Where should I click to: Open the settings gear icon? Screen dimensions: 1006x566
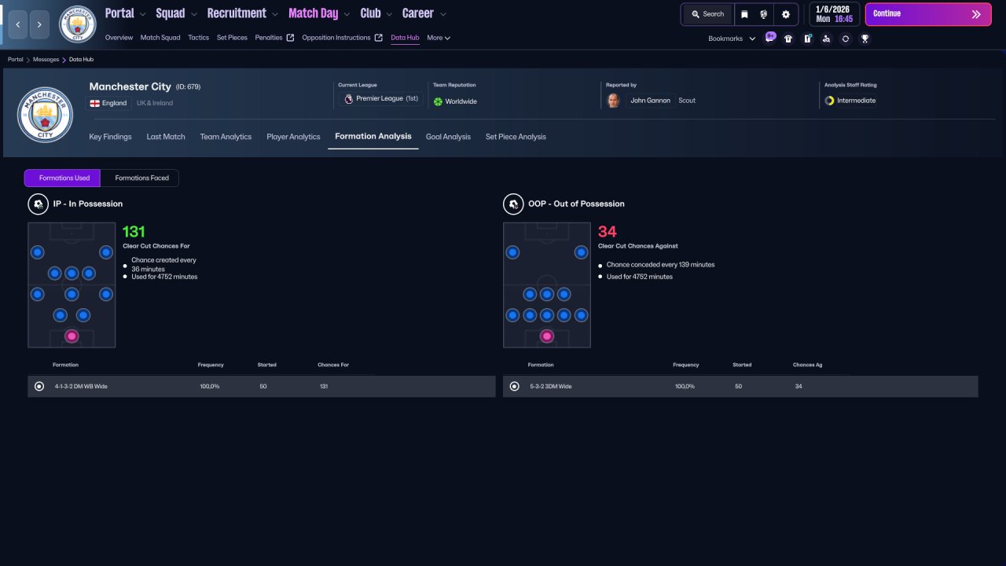[x=785, y=14]
